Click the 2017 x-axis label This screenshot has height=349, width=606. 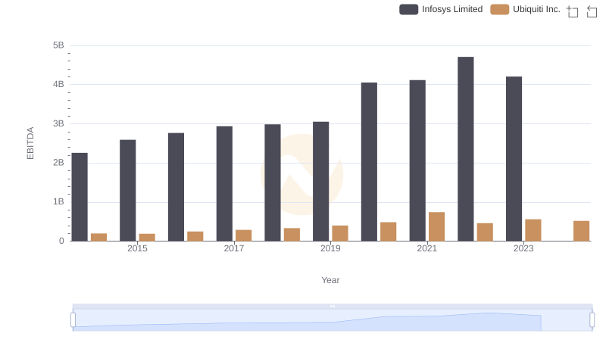(234, 248)
